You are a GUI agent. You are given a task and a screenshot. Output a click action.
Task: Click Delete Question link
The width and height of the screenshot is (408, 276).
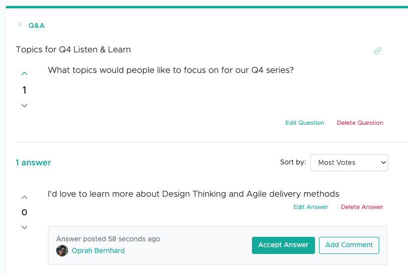[360, 123]
